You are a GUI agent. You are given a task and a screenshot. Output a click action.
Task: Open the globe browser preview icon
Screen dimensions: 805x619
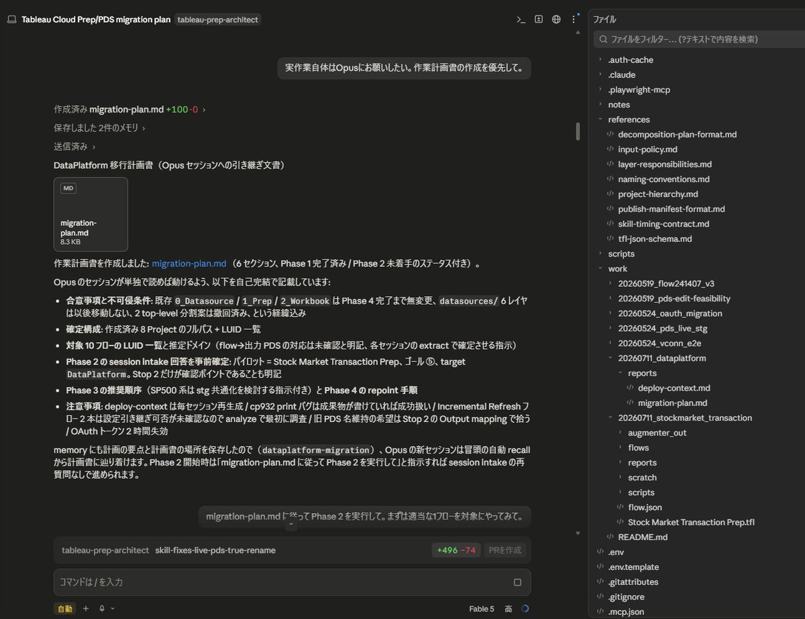(556, 19)
